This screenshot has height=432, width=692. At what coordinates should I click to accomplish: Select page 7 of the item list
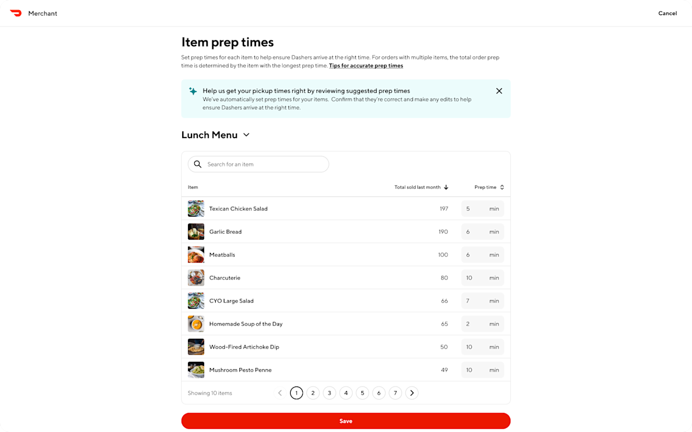click(x=395, y=392)
